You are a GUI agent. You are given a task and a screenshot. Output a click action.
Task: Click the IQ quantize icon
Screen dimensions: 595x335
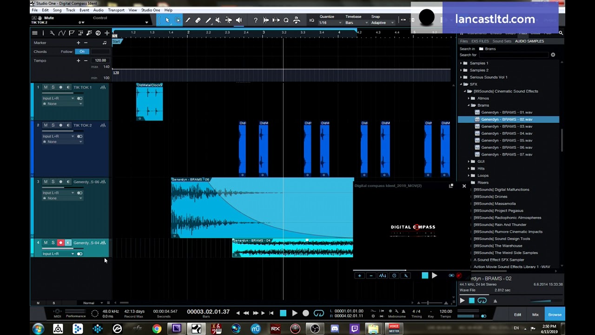click(311, 20)
